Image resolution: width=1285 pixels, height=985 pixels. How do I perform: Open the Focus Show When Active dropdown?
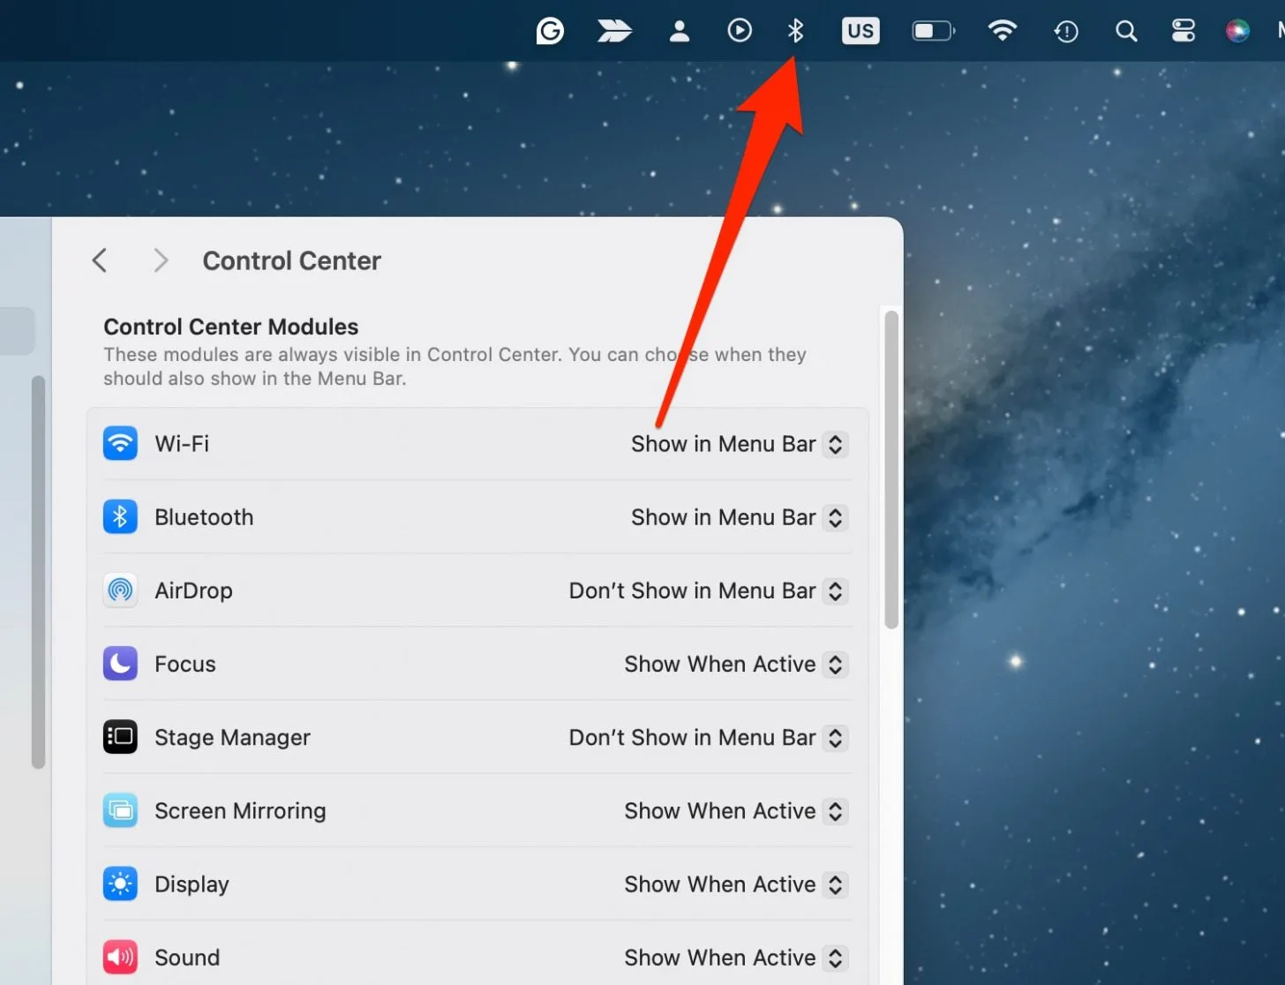click(x=734, y=664)
